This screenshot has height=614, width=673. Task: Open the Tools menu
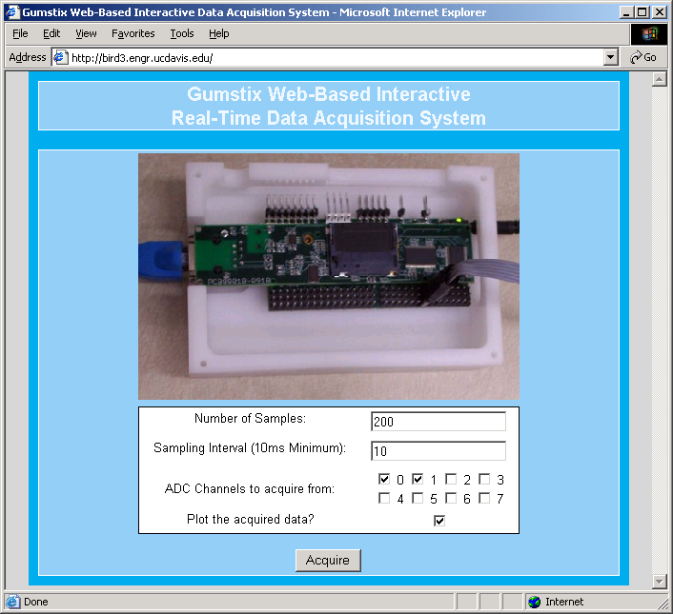coord(181,33)
